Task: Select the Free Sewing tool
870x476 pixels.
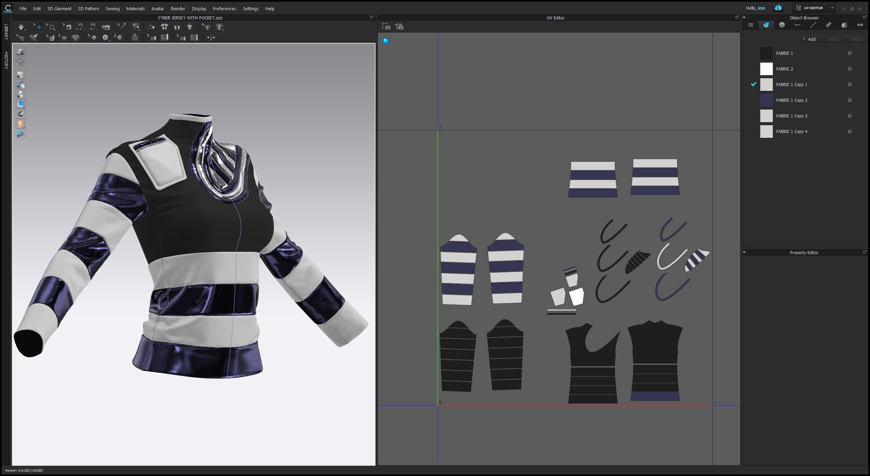Action: (x=92, y=27)
